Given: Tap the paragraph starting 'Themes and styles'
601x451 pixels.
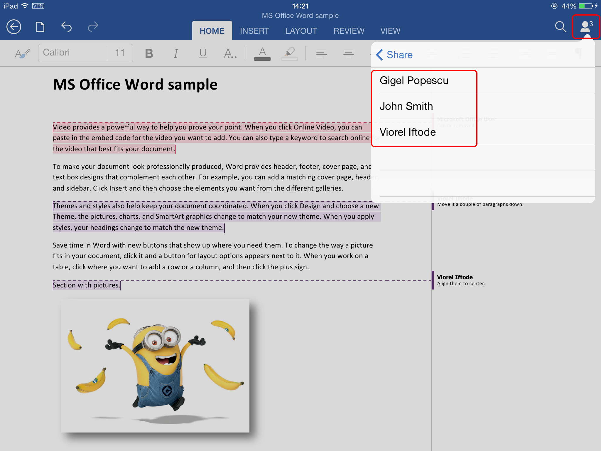Looking at the screenshot, I should click(217, 217).
